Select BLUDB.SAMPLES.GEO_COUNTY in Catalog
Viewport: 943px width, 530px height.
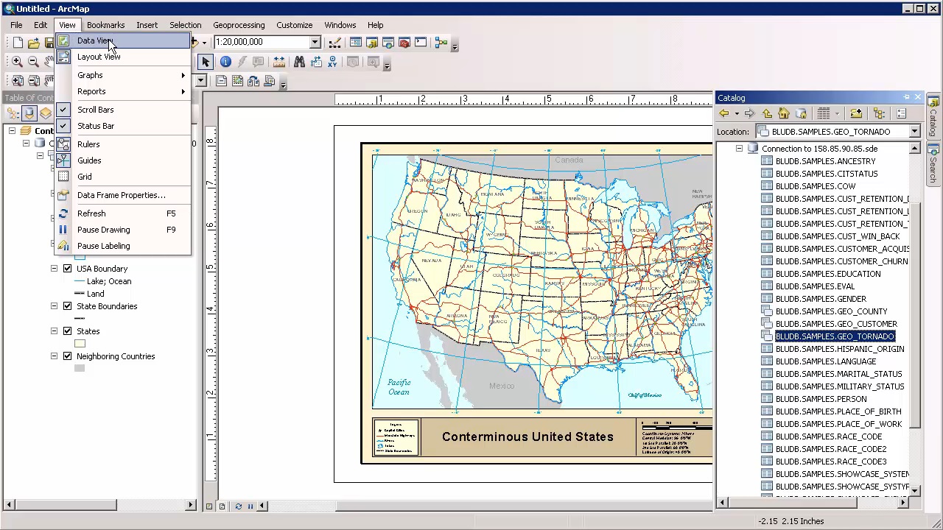coord(831,311)
